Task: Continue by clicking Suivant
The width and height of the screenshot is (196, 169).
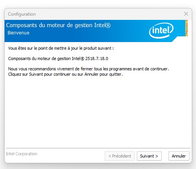Action: [149, 156]
